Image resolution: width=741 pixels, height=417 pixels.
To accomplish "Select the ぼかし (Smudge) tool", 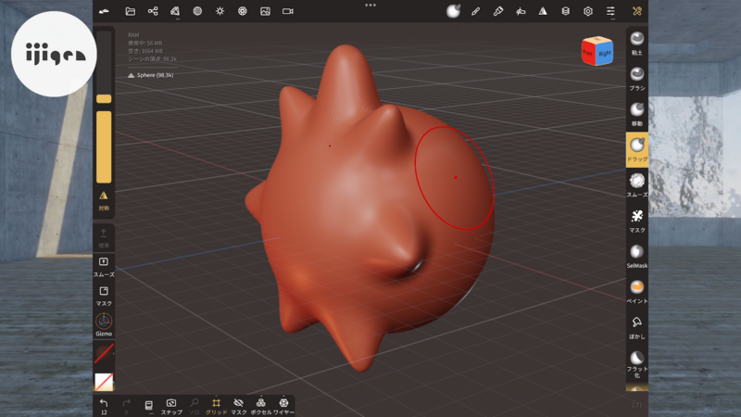I will 637,327.
